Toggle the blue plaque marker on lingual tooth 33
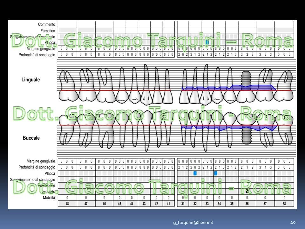The image size is (305, 229). (207, 42)
